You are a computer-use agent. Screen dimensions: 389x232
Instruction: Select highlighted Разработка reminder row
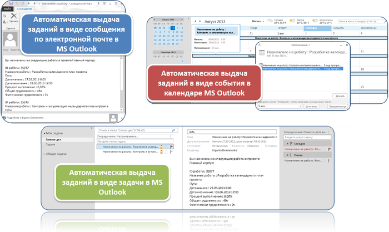pyautogui.click(x=302, y=69)
